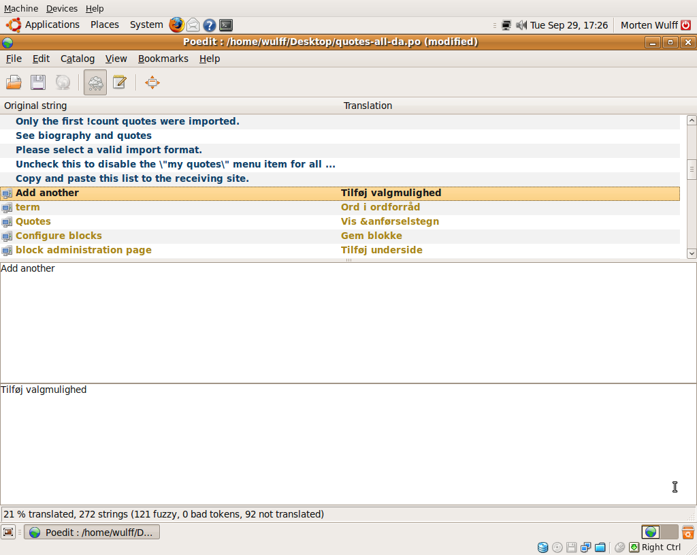Image resolution: width=697 pixels, height=555 pixels.
Task: Click the Morten Wulff user switcher
Action: click(649, 25)
